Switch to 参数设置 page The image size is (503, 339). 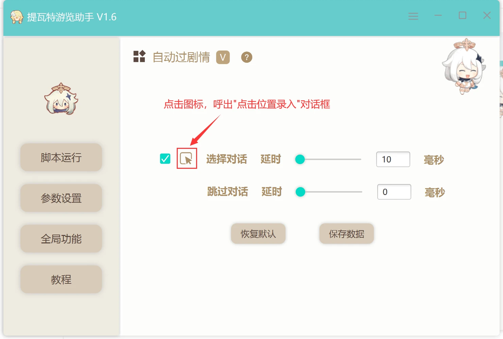point(61,198)
